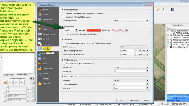Click the y coordinate field in digitizing panel
This screenshot has height=106, width=189.
17,100
